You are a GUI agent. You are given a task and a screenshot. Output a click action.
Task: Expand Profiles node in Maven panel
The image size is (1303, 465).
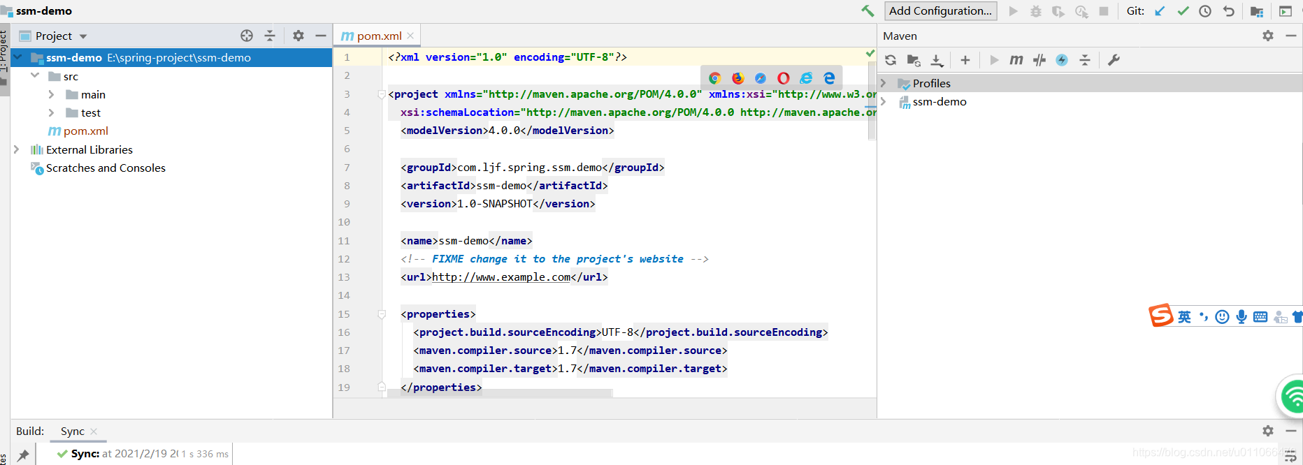884,83
